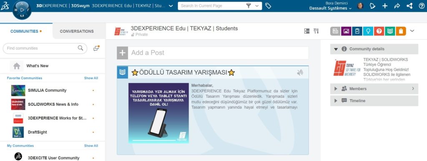The image size is (427, 161).
Task: Open the yellow lightbulb ideas filter
Action: pos(368,31)
